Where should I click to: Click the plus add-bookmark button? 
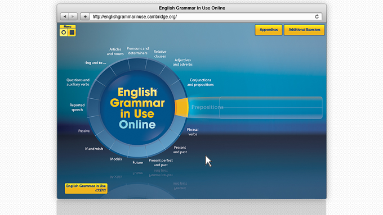coord(85,16)
